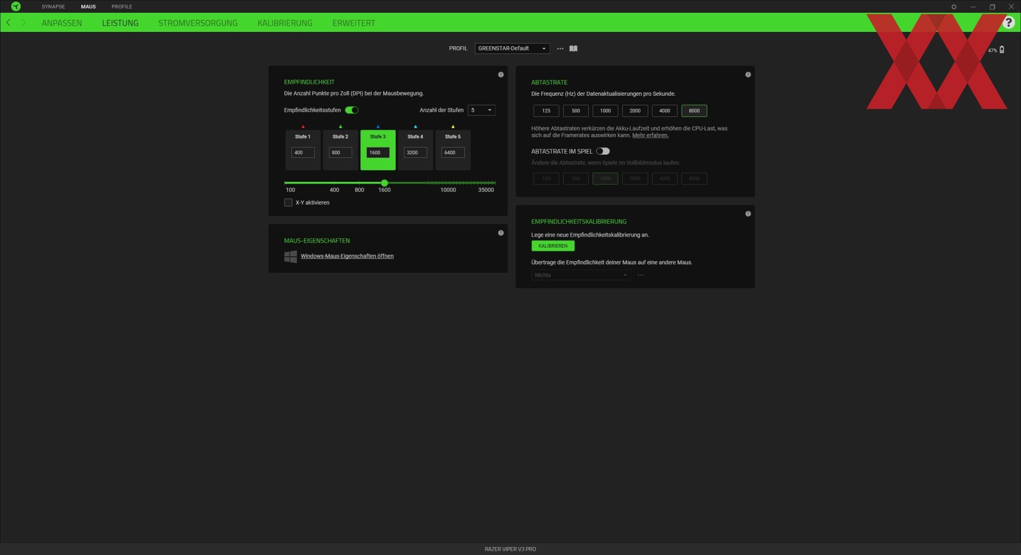Show help for Empfindlichkeitskalibrierung panel
1021x555 pixels.
[748, 214]
